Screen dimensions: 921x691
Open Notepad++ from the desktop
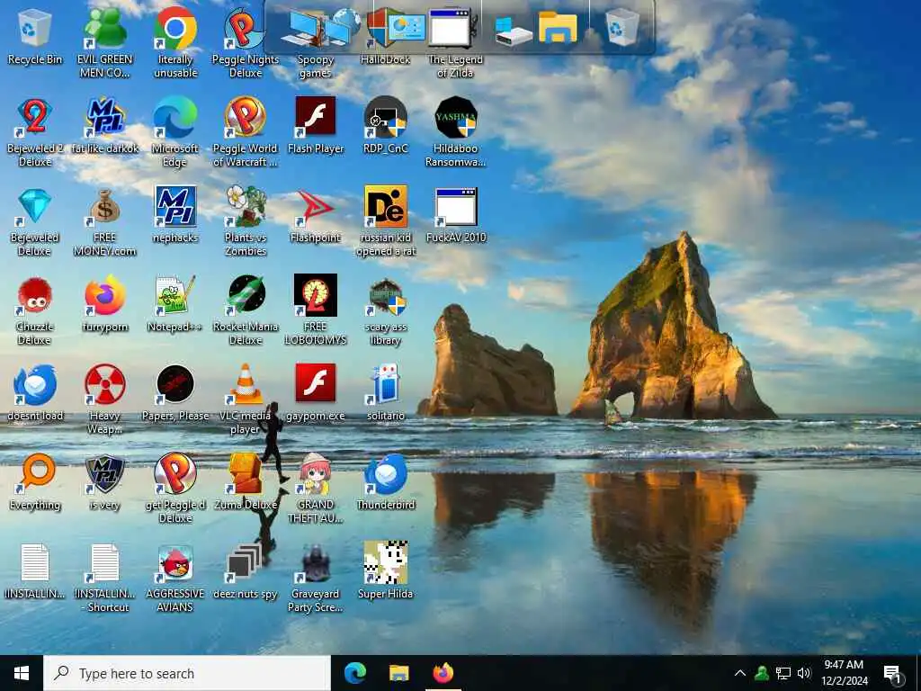175,304
